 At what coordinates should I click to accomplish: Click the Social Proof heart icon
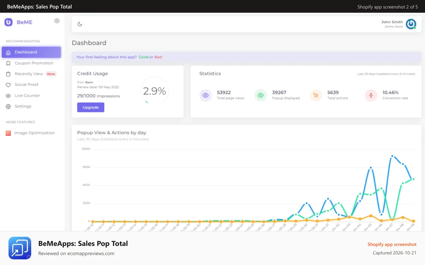pos(8,85)
